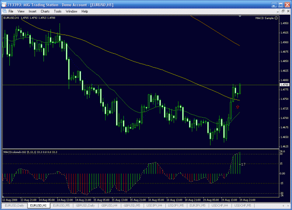Click the red arrow marker on chart
292x210 pixels.
coord(238,107)
